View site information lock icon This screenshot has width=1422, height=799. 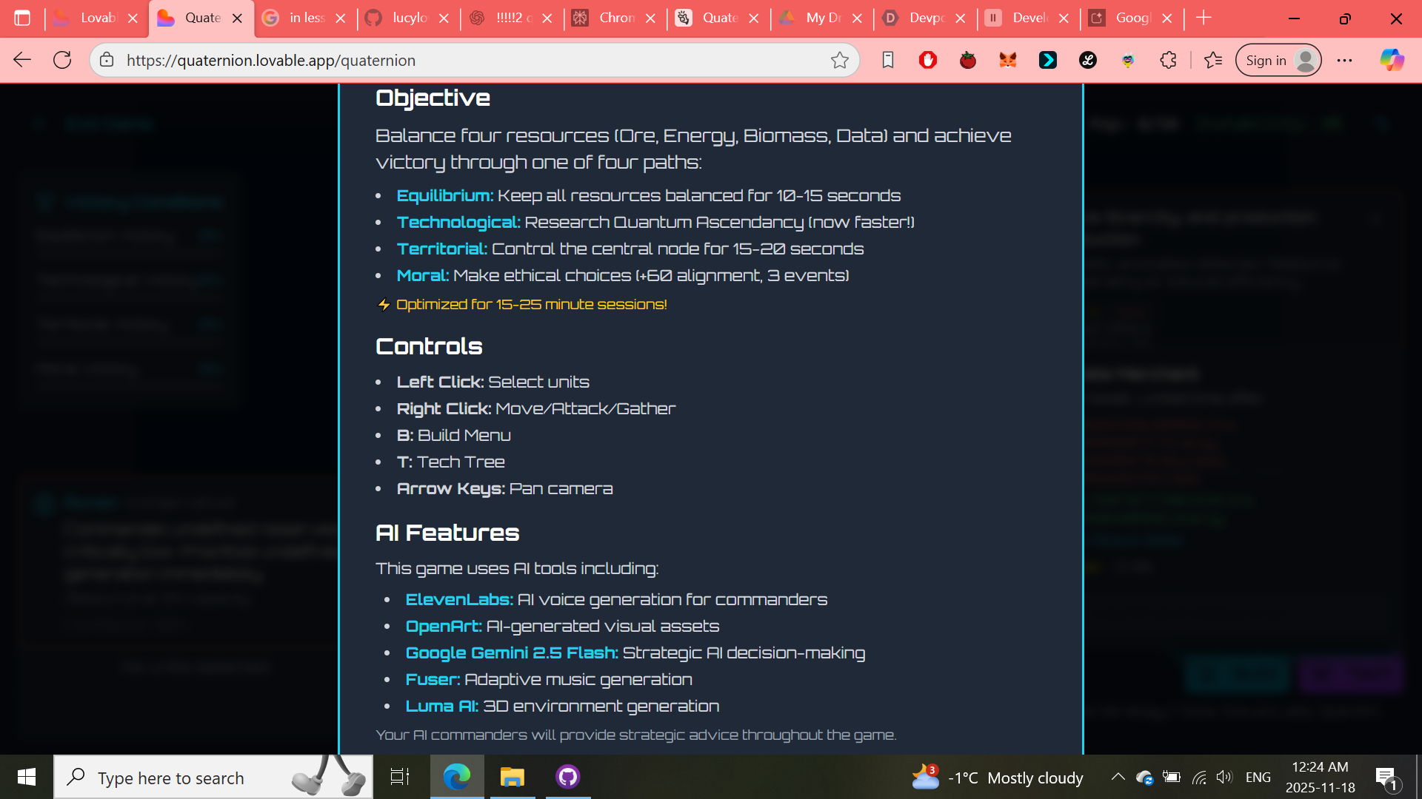click(x=107, y=60)
